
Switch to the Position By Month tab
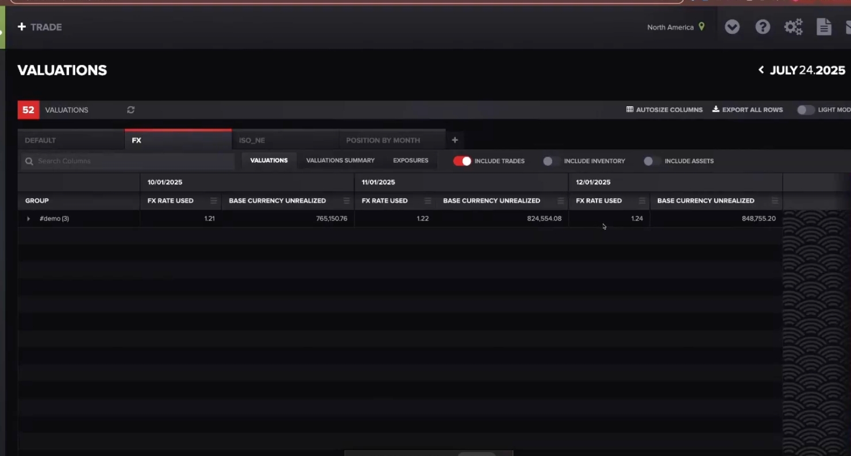click(x=383, y=140)
